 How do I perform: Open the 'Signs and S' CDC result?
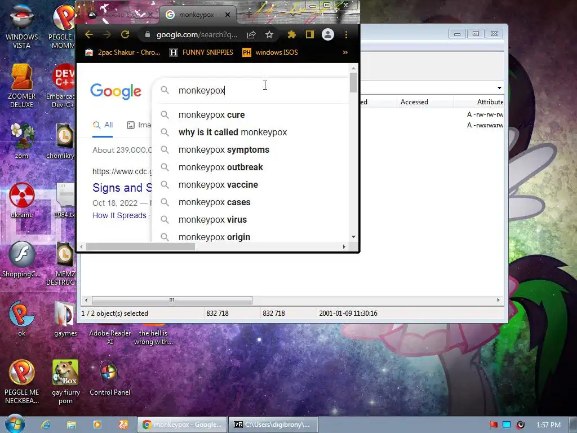tap(122, 188)
